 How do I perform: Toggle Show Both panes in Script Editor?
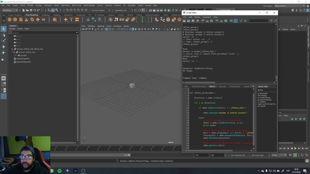tap(226, 21)
